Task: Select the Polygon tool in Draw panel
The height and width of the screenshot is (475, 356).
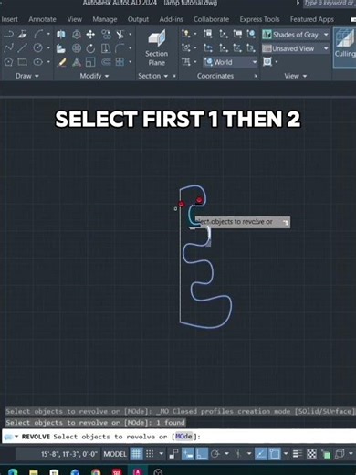Action: click(8, 62)
